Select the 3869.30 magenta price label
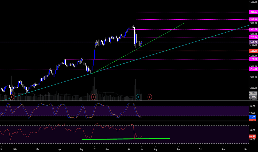This screenshot has width=258, height=152. tap(253, 19)
